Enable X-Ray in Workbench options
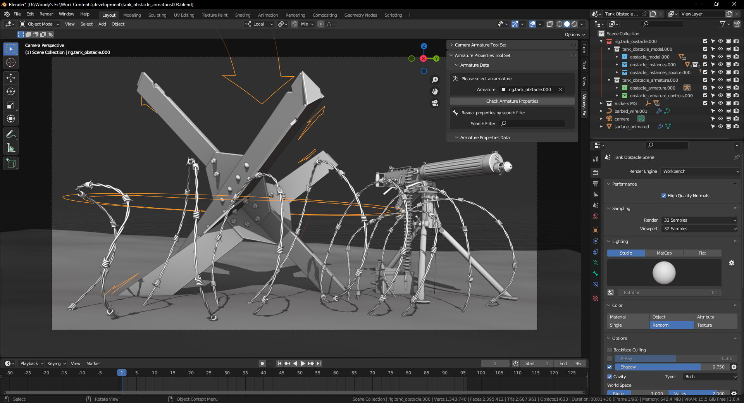 click(x=609, y=358)
